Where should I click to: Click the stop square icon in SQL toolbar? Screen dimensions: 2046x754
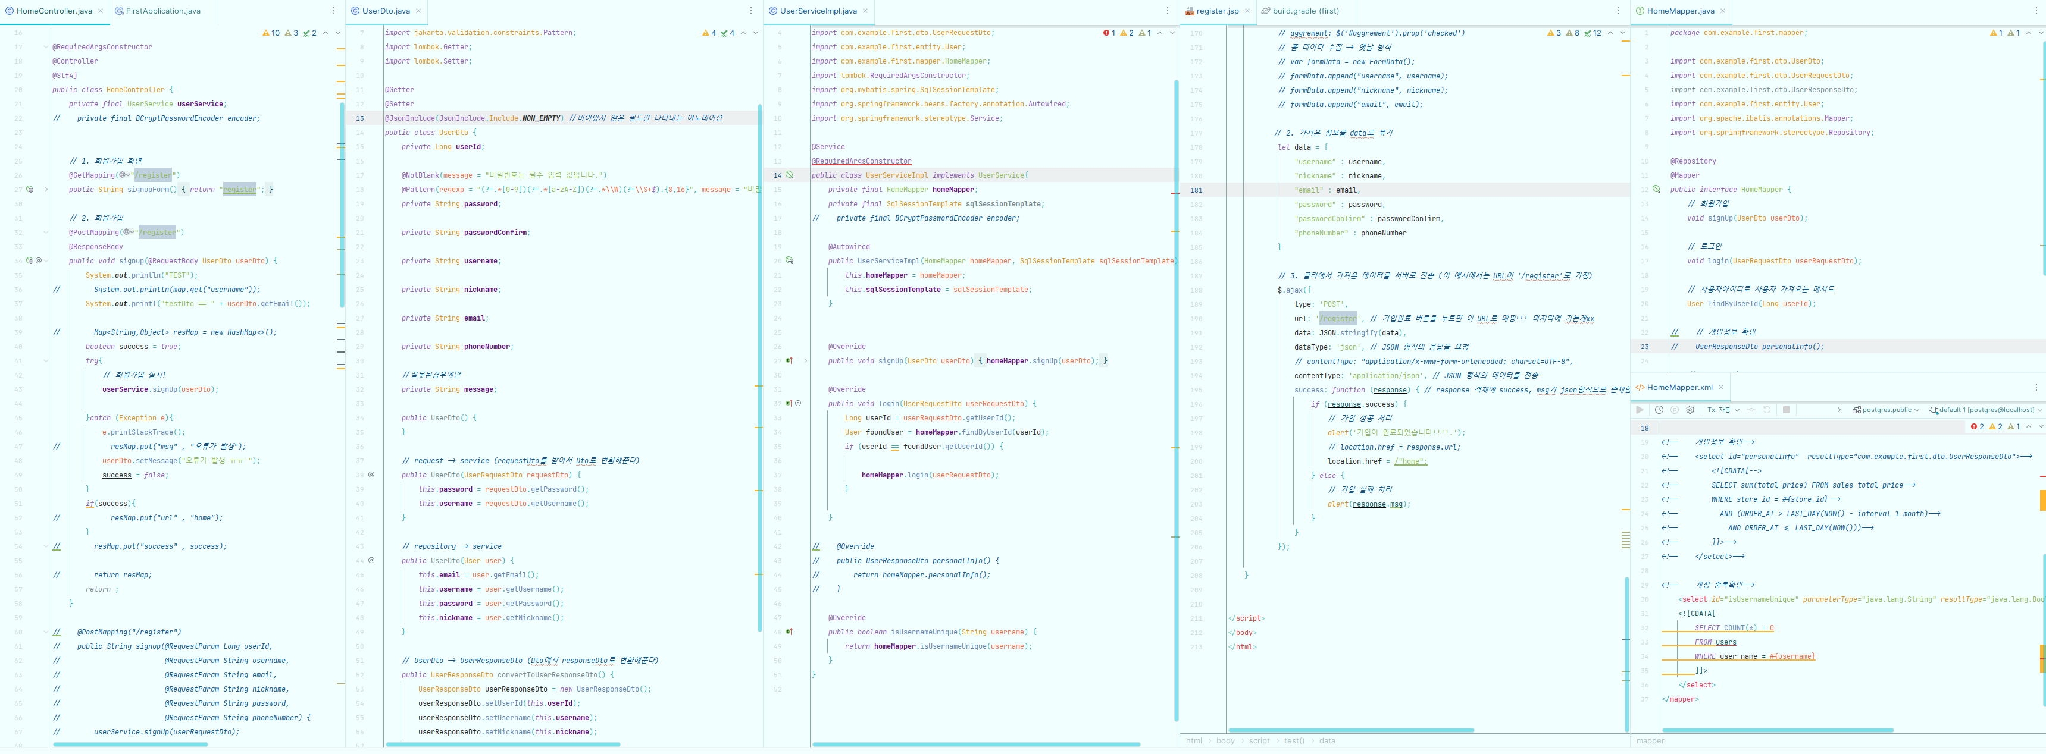tap(1787, 410)
